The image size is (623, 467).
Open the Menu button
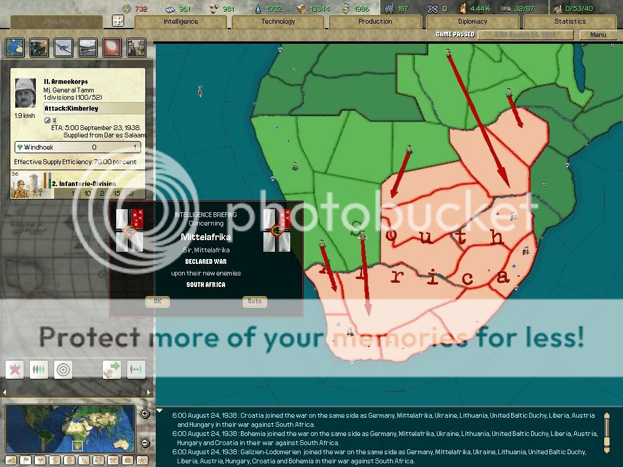pyautogui.click(x=598, y=35)
